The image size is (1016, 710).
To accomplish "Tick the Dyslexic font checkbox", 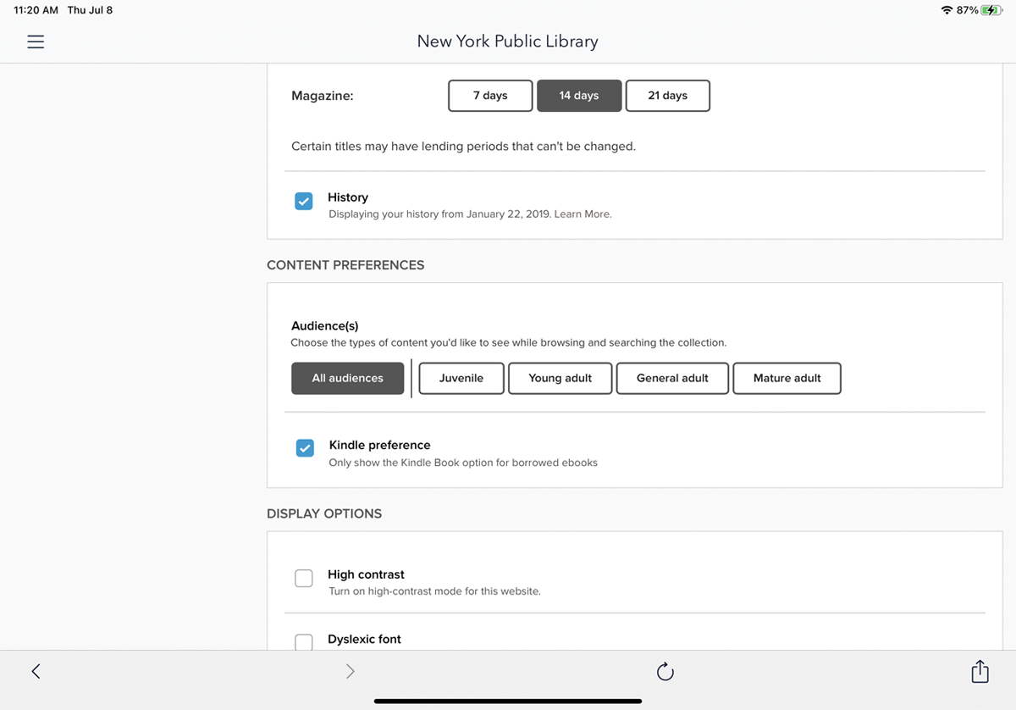I will (x=303, y=642).
